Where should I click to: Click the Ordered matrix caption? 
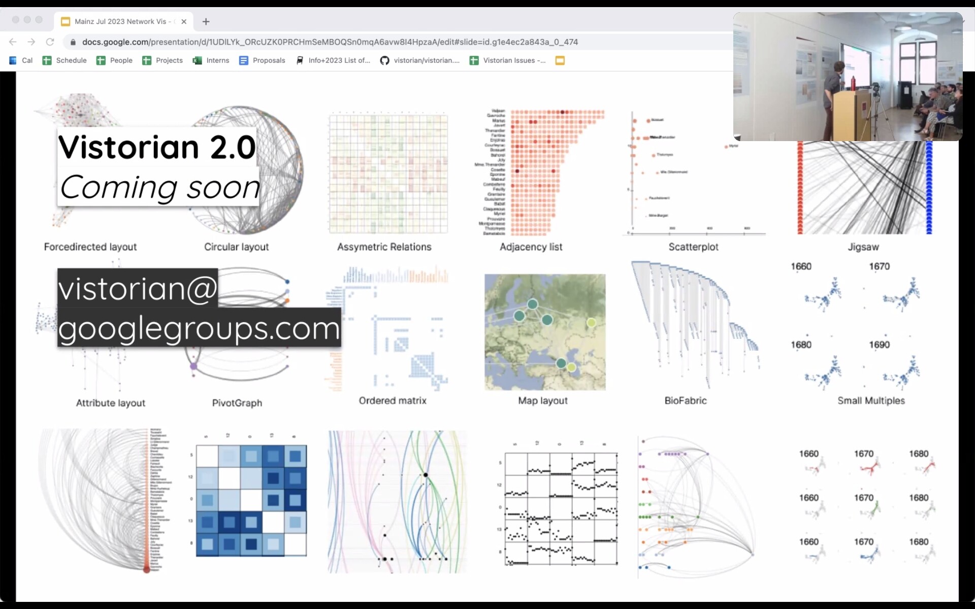click(393, 400)
